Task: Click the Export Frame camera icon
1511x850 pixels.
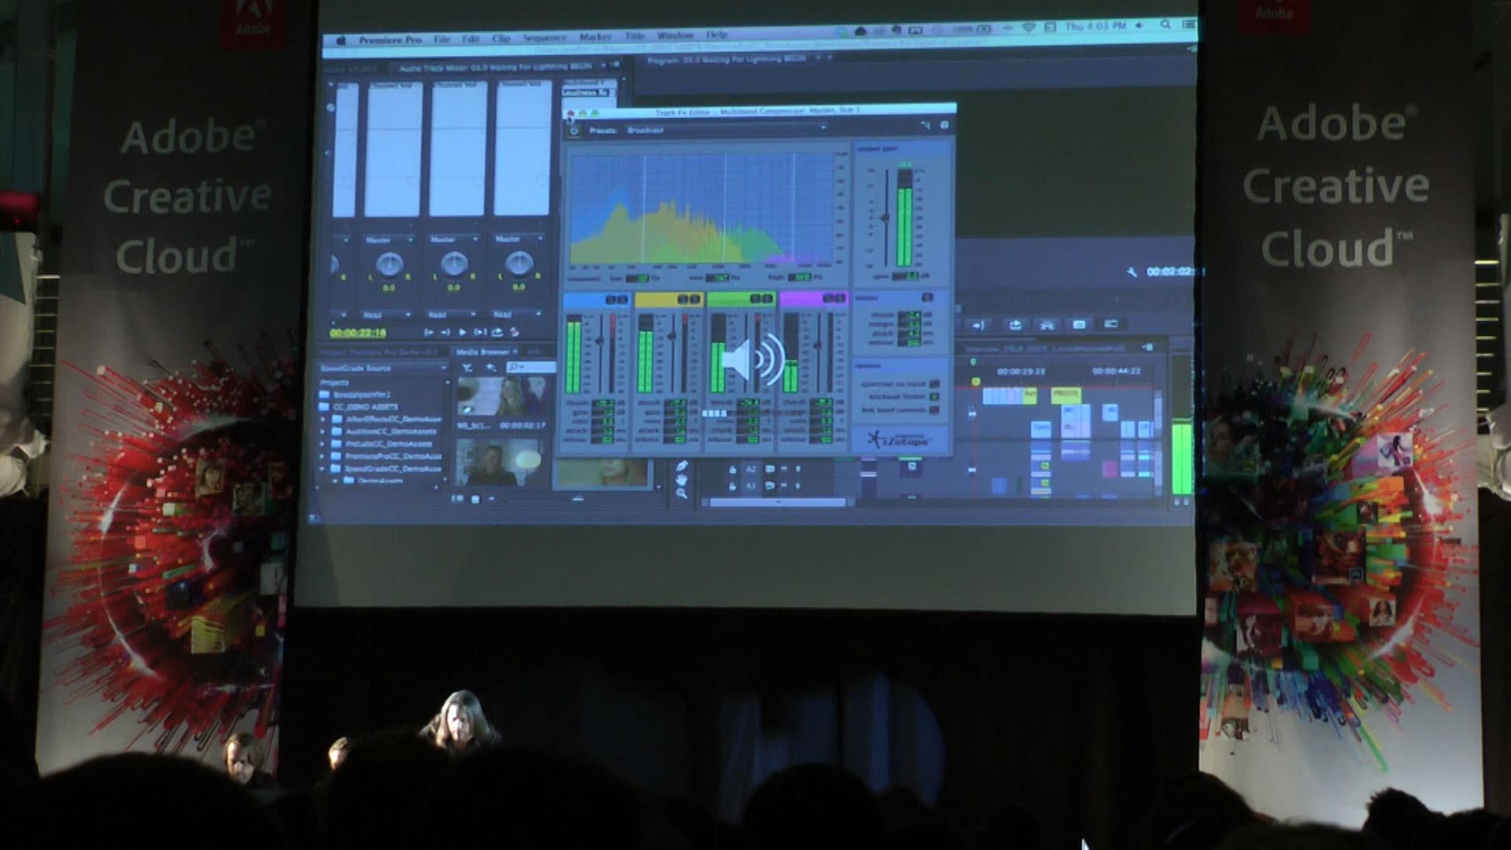Action: [1079, 324]
